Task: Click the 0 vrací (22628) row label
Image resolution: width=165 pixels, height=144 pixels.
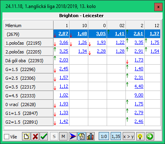Action: coord(29,104)
